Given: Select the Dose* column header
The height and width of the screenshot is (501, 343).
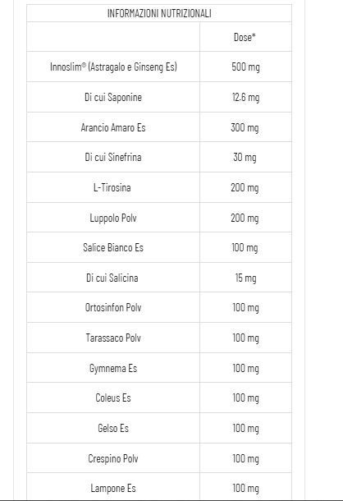Looking at the screenshot, I should click(245, 37).
